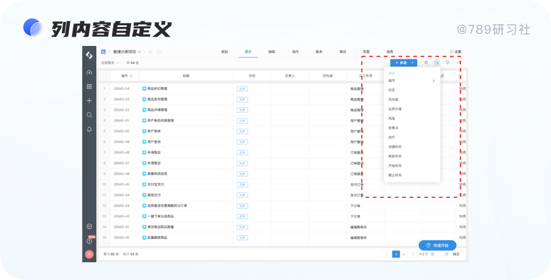
Task: Open the 打开 status of DEMO-50
Action: click(x=242, y=131)
